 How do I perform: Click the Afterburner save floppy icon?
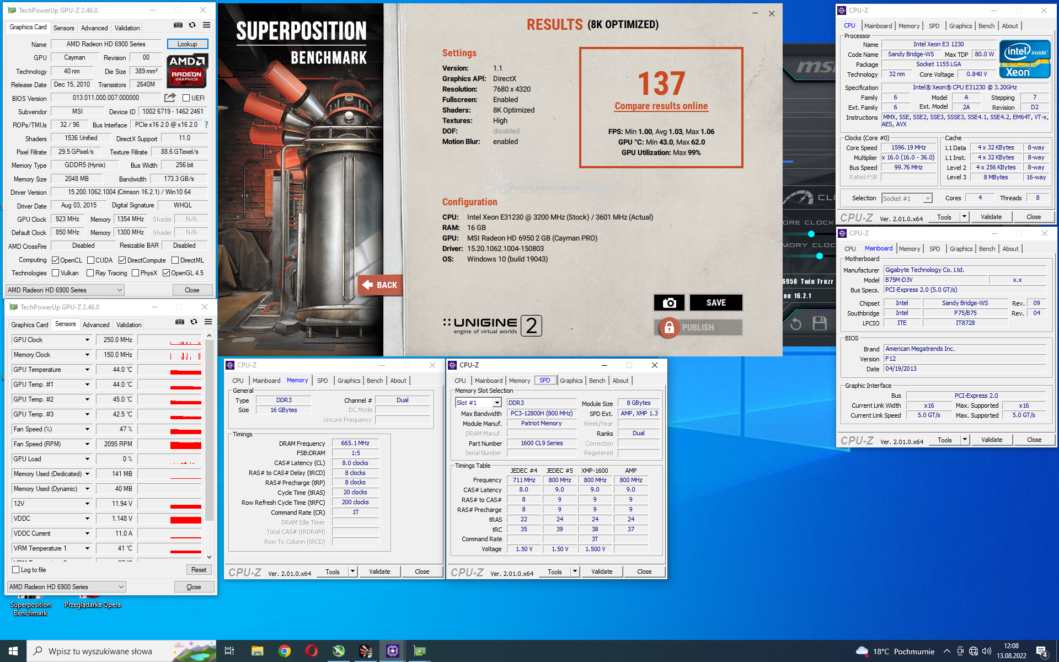pos(820,323)
